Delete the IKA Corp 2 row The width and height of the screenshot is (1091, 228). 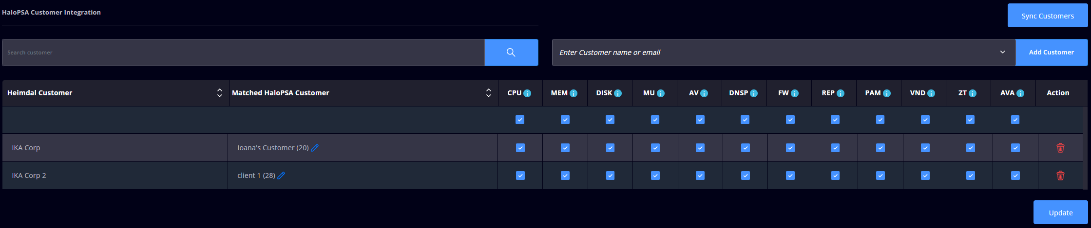tap(1060, 175)
